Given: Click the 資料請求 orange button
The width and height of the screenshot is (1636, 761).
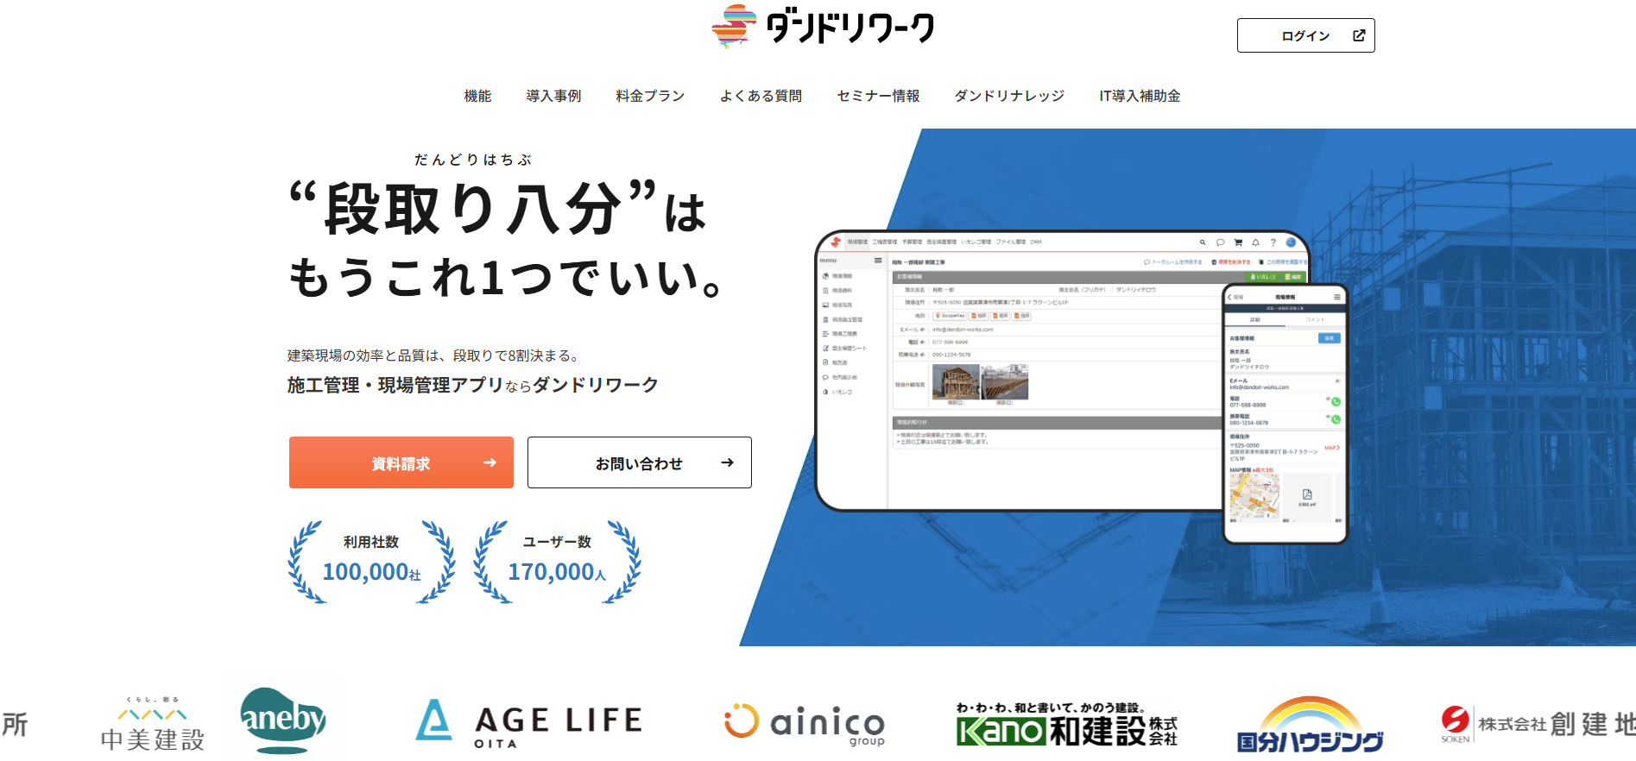Looking at the screenshot, I should click(401, 462).
